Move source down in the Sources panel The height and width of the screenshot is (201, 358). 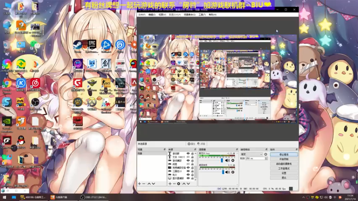point(188,184)
